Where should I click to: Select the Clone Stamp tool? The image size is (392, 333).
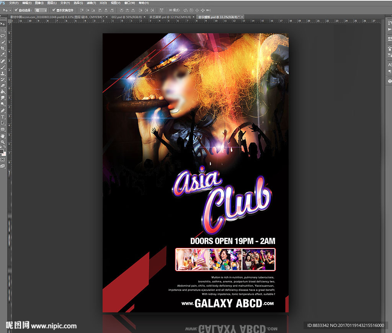point(3,74)
